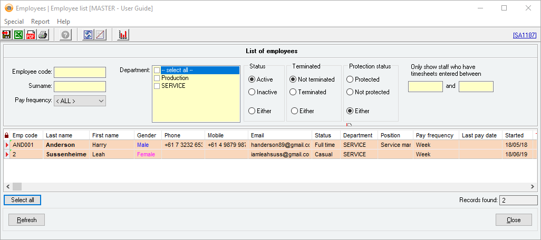Image resolution: width=541 pixels, height=240 pixels.
Task: Click the crossed-out grid toolbar icon
Action: pos(100,35)
